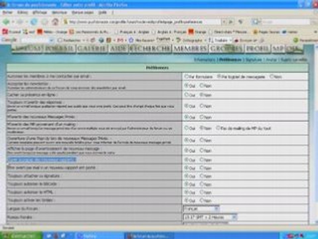Open the Back button history dropdown arrow

13,22
